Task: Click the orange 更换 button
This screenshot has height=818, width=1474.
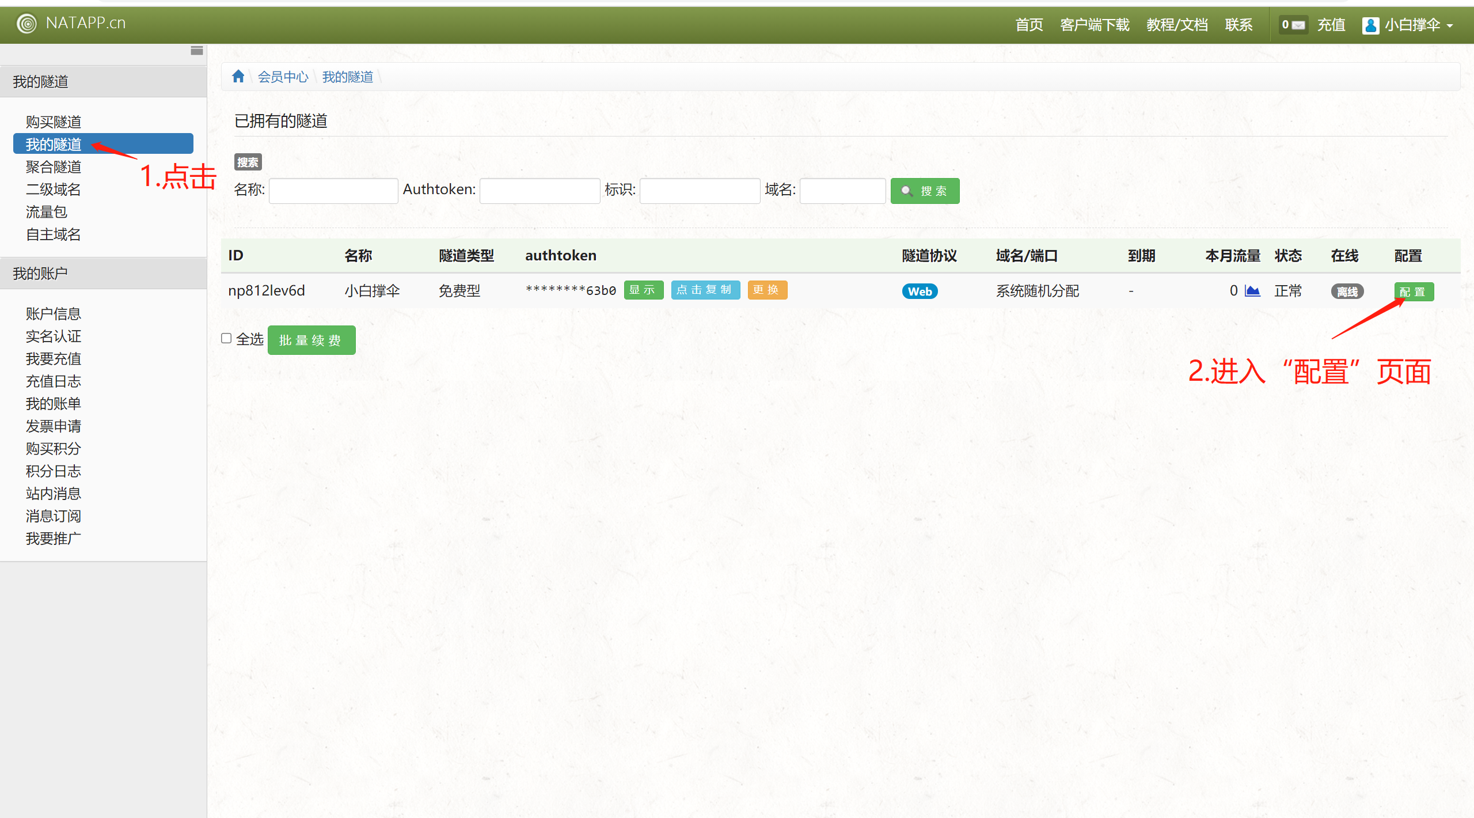Action: (767, 290)
